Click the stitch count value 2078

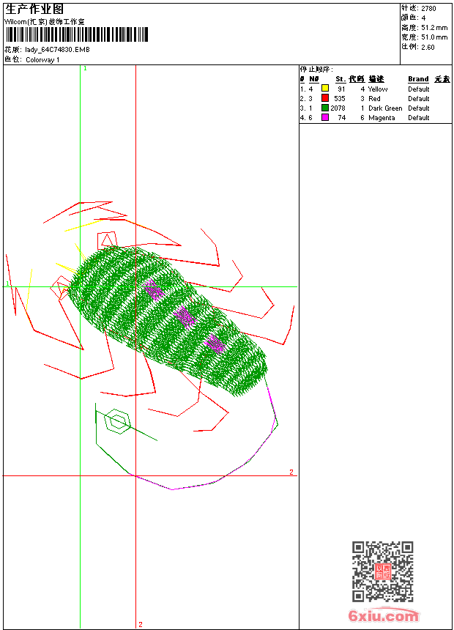tap(338, 108)
